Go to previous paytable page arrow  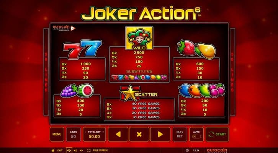point(118,134)
